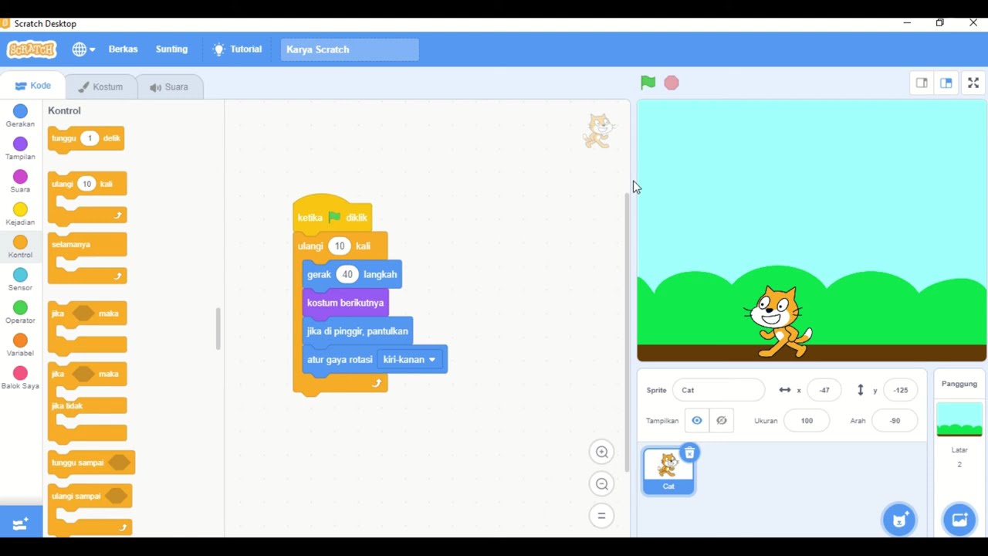Select the Kontrol block category
The image size is (988, 556).
[x=20, y=247]
